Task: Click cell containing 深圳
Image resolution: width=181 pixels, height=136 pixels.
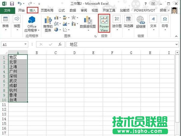Action: (18, 76)
